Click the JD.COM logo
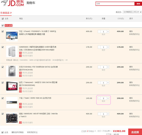Image resolution: width=142 pixels, height=135 pixels. (x=12, y=3)
